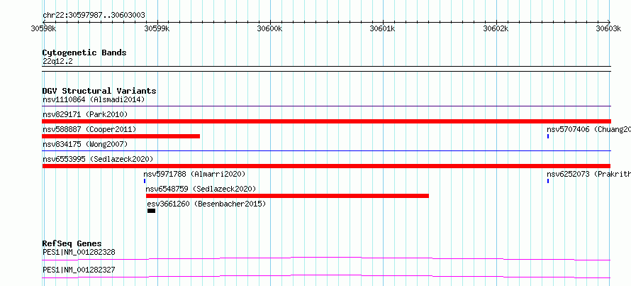Open the PES1|NM_001282327 transcript label
Viewport: 631px width, 286px height.
[79, 270]
